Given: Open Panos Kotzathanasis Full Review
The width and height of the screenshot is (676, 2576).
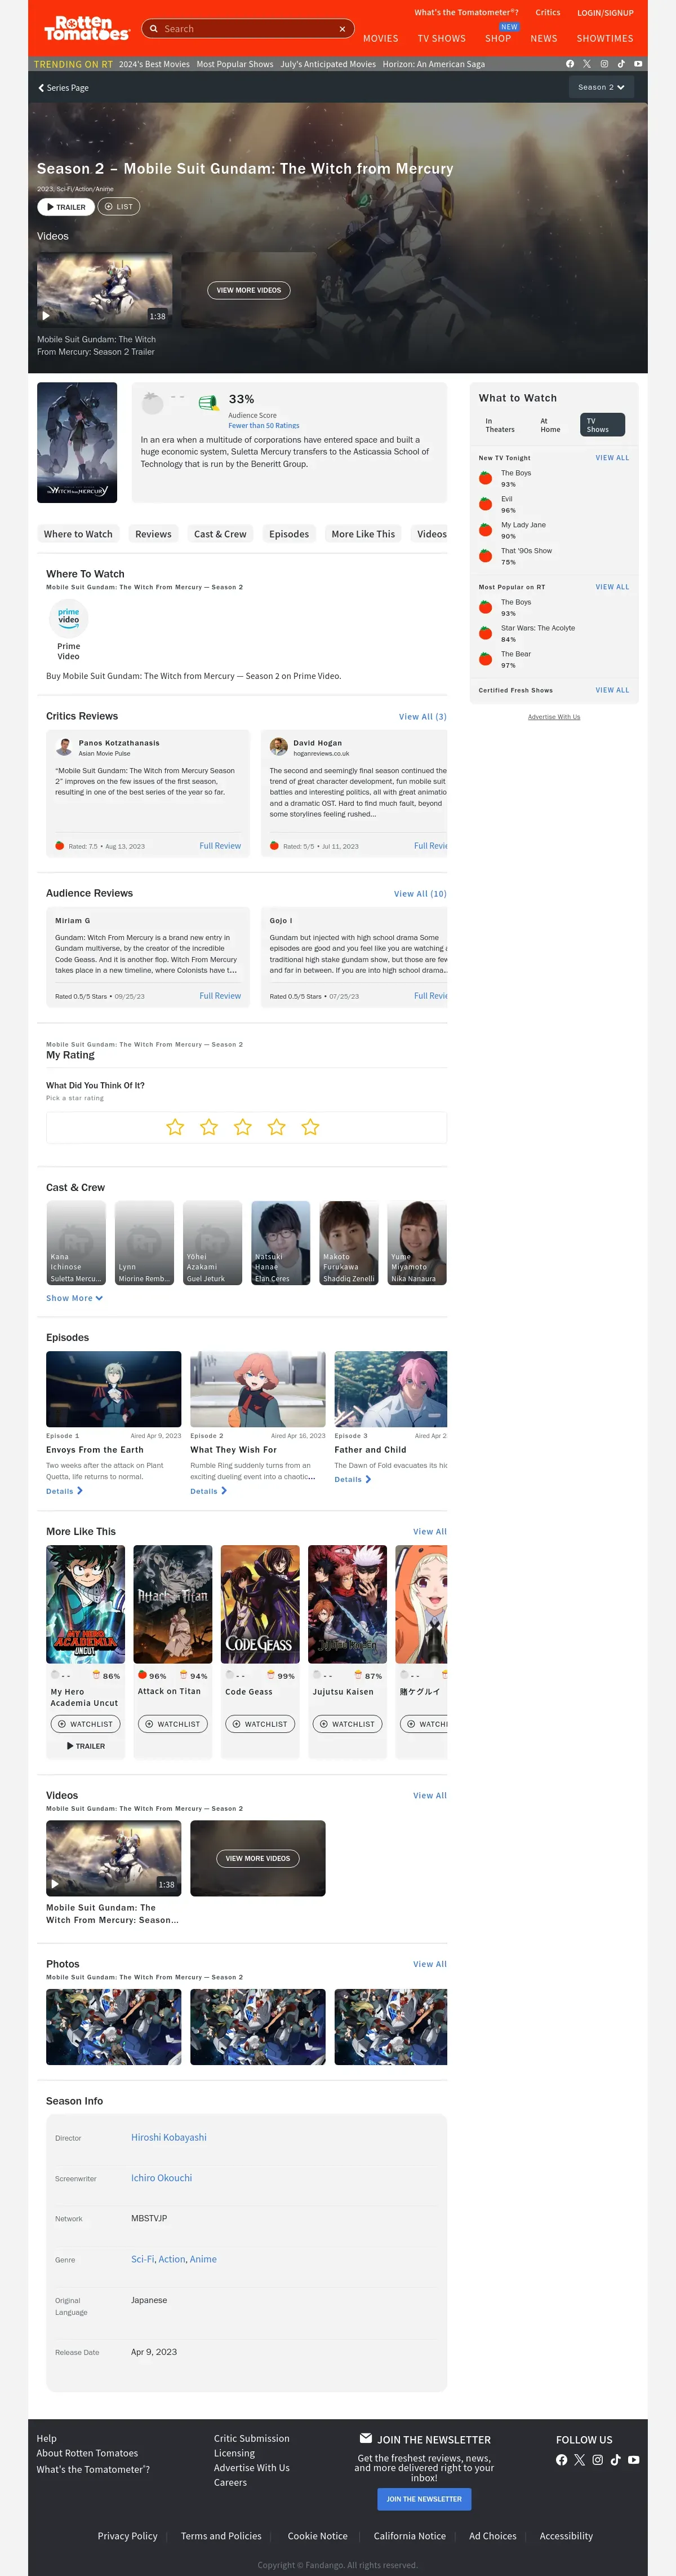Looking at the screenshot, I should point(220,846).
